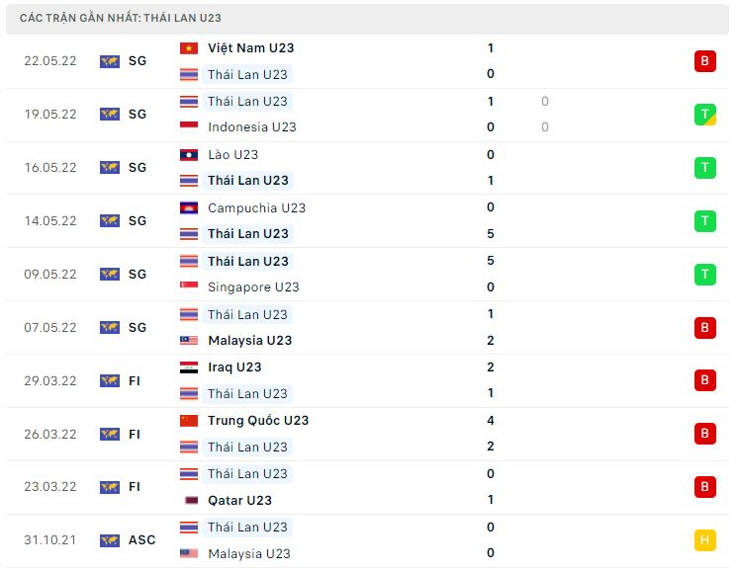This screenshot has width=737, height=571.
Task: Open the Việt Nam U23 team link
Action: pyautogui.click(x=251, y=48)
